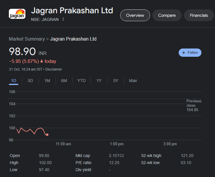Click the Open value 99.85
This screenshot has width=215, height=177.
[x=44, y=156]
